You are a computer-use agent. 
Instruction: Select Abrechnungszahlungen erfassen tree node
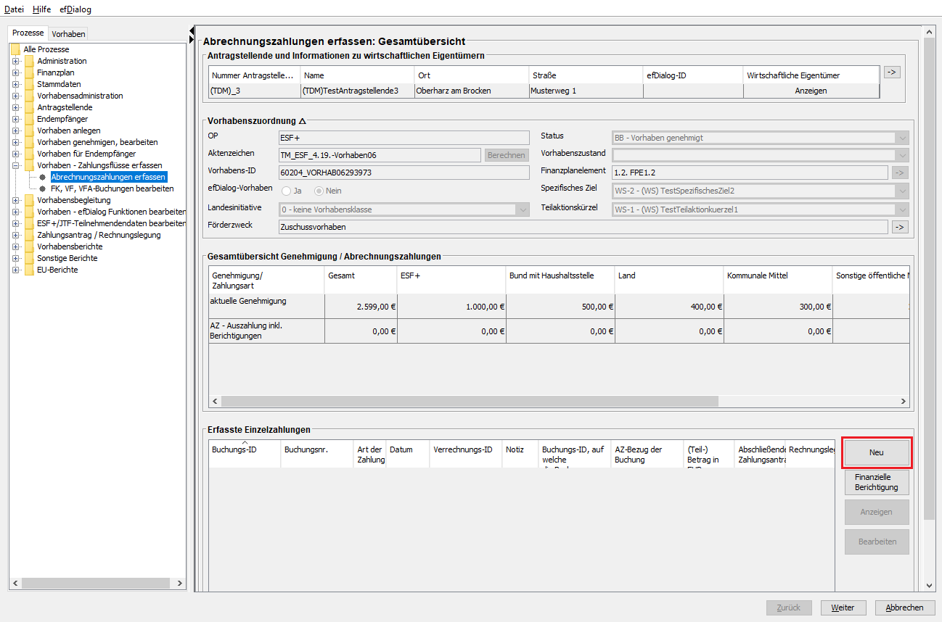[108, 177]
